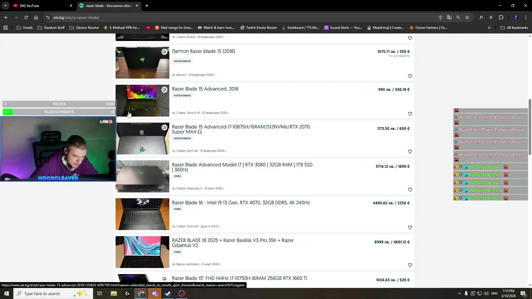Viewport: 532px width, 299px height.
Task: Click delivery badge on Razer Blade 15 Advanced 2018 photo
Action: (164, 90)
